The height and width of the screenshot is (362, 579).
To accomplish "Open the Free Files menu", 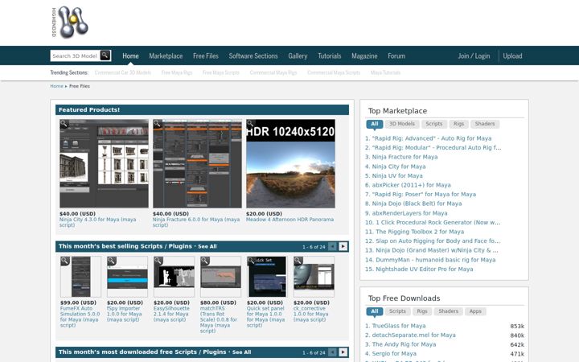I will (206, 56).
